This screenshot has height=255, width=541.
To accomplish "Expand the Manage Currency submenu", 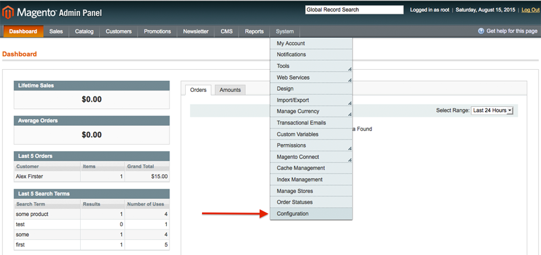I will click(x=311, y=112).
